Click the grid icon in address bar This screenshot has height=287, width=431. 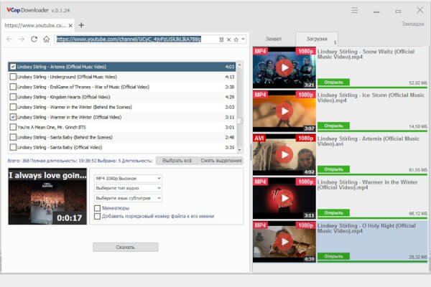pos(221,39)
